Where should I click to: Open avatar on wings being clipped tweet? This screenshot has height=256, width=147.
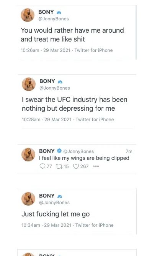28,155
